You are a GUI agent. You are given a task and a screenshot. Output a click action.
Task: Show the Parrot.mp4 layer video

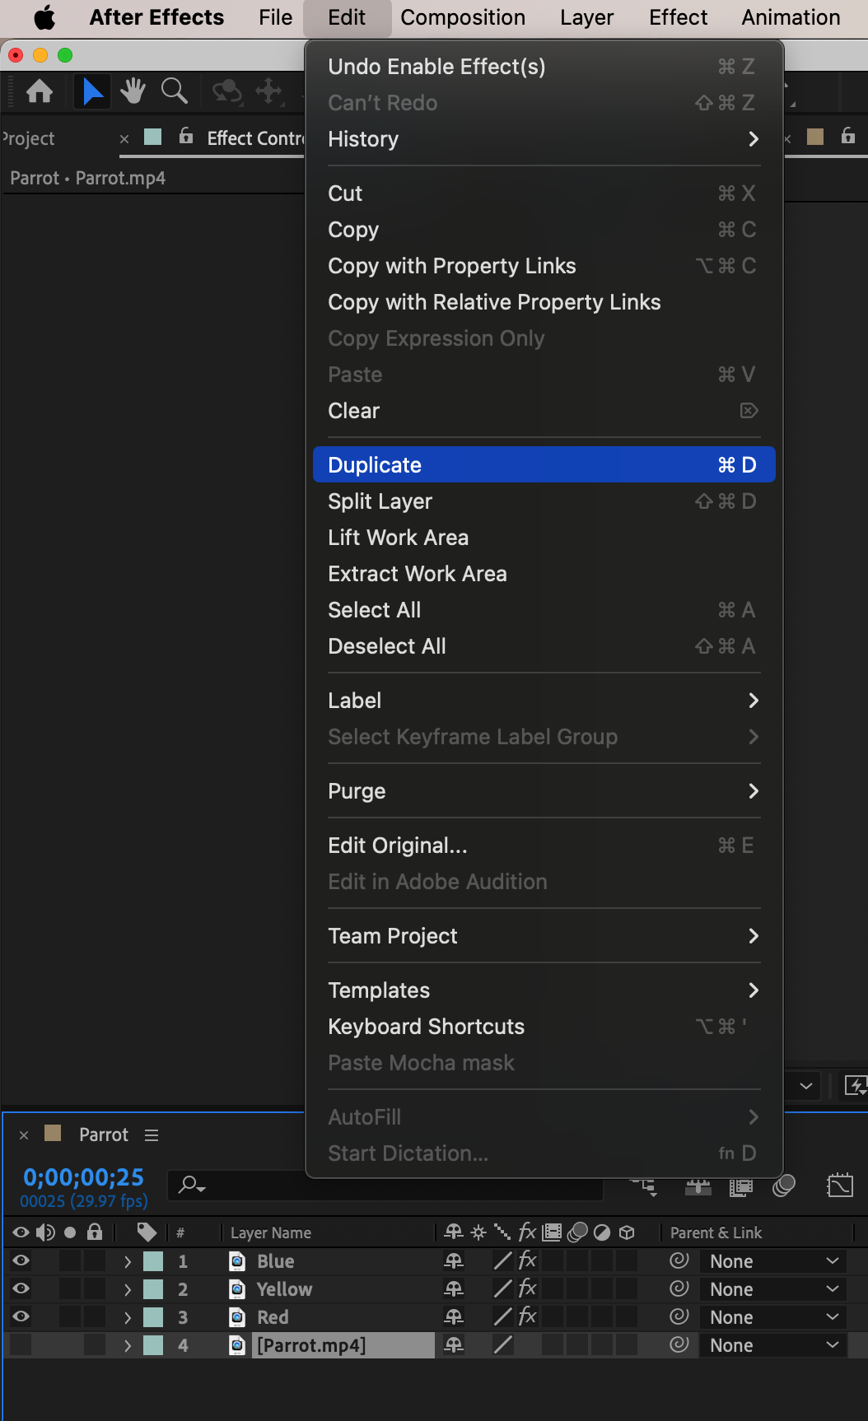tap(21, 1344)
